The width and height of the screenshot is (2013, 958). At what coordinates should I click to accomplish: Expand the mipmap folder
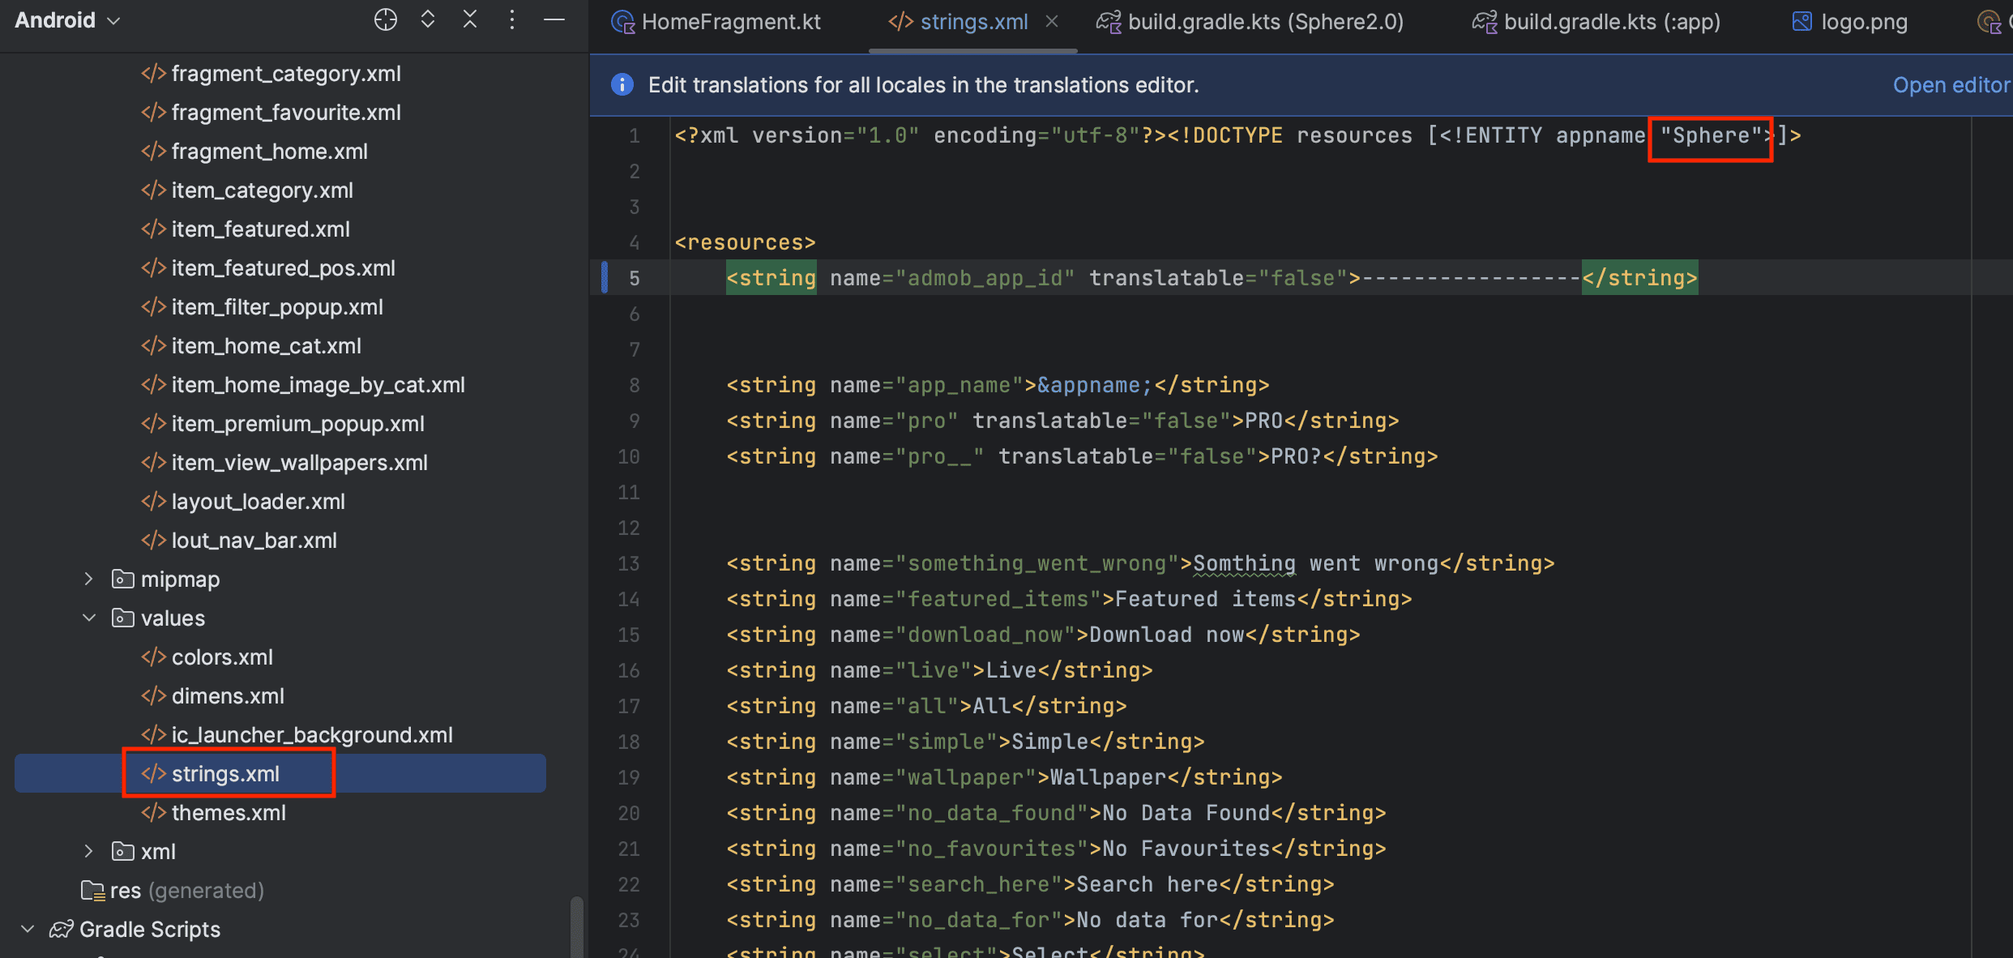(89, 579)
